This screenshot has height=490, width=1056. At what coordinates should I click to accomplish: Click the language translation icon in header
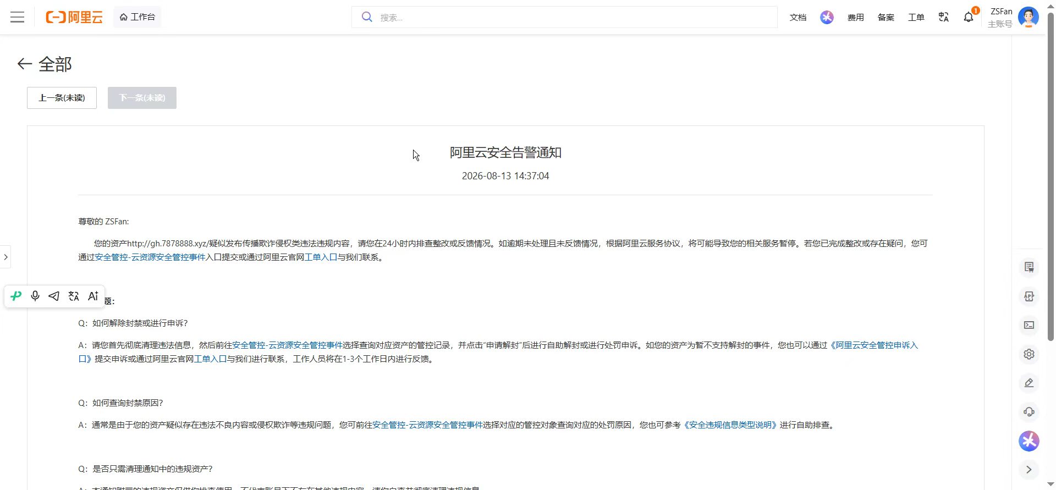[944, 18]
